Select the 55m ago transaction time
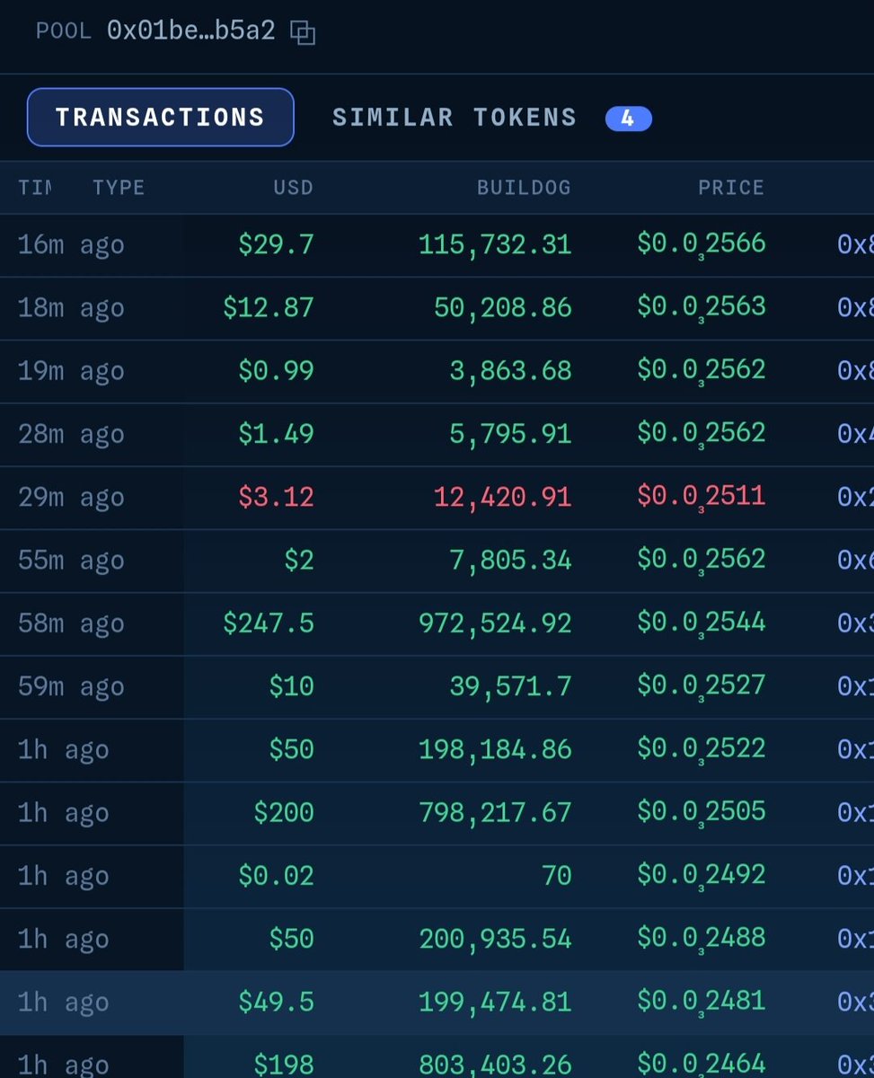The image size is (874, 1078). tap(71, 561)
